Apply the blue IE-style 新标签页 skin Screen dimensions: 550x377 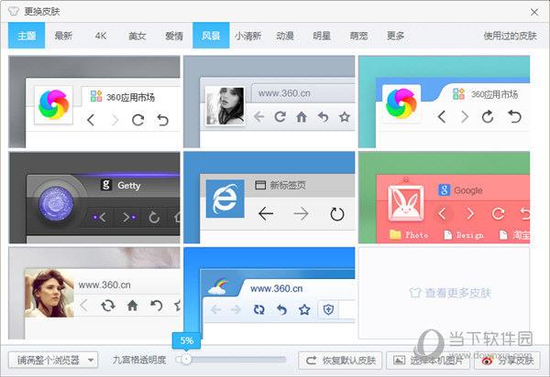[269, 198]
